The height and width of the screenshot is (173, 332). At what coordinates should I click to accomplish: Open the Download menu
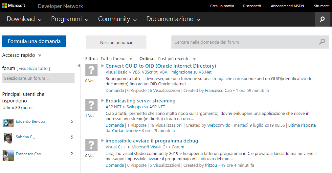(24, 19)
